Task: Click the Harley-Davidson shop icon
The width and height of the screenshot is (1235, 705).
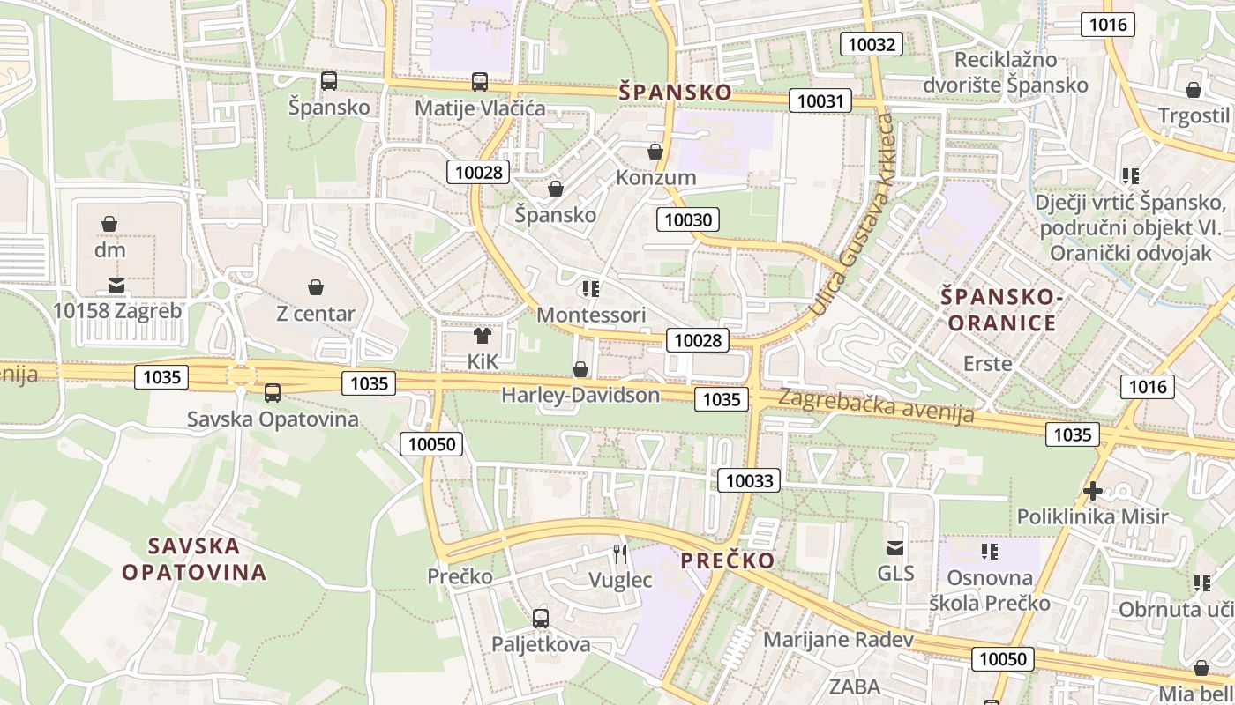Action: [580, 369]
